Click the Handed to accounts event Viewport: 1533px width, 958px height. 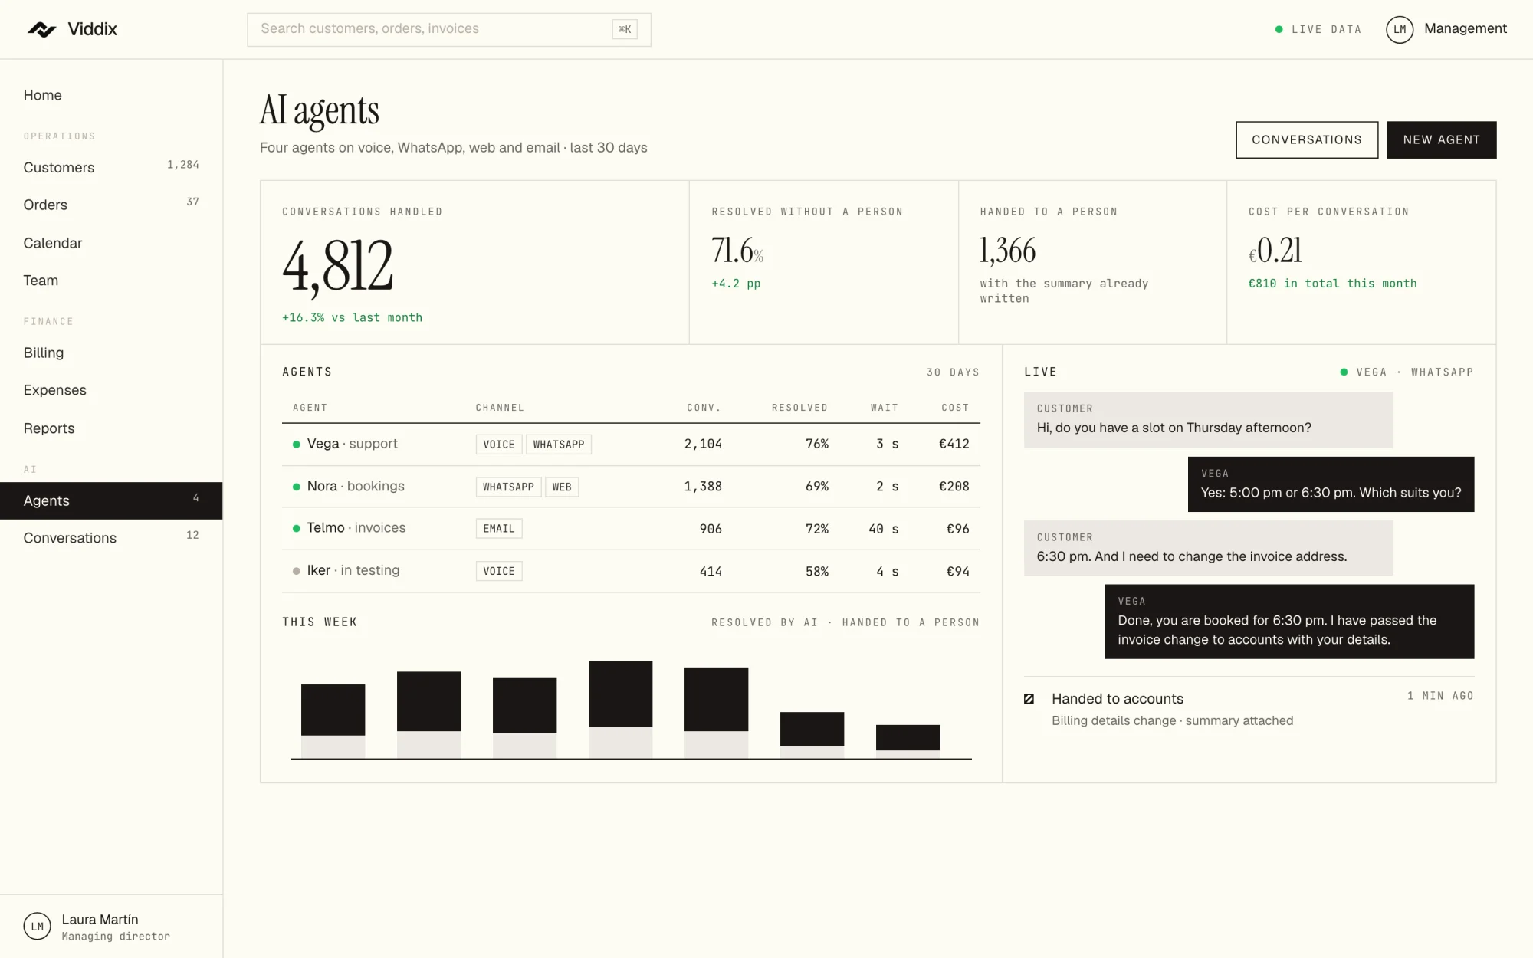pyautogui.click(x=1249, y=709)
